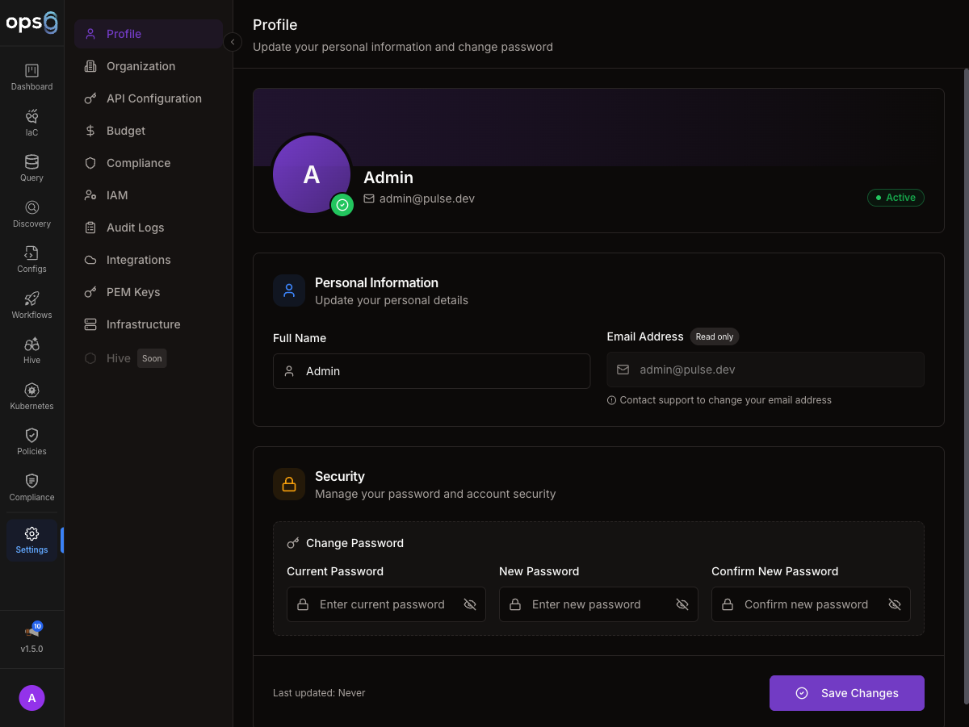
Task: Open the user avatar menu at bottom left
Action: coord(31,698)
